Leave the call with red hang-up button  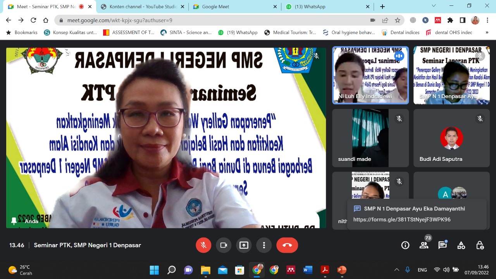point(287,245)
